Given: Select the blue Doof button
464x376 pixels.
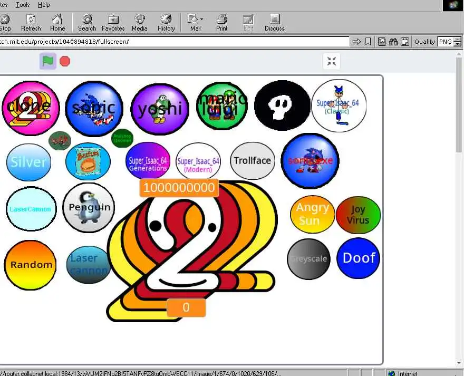Looking at the screenshot, I should (x=359, y=258).
